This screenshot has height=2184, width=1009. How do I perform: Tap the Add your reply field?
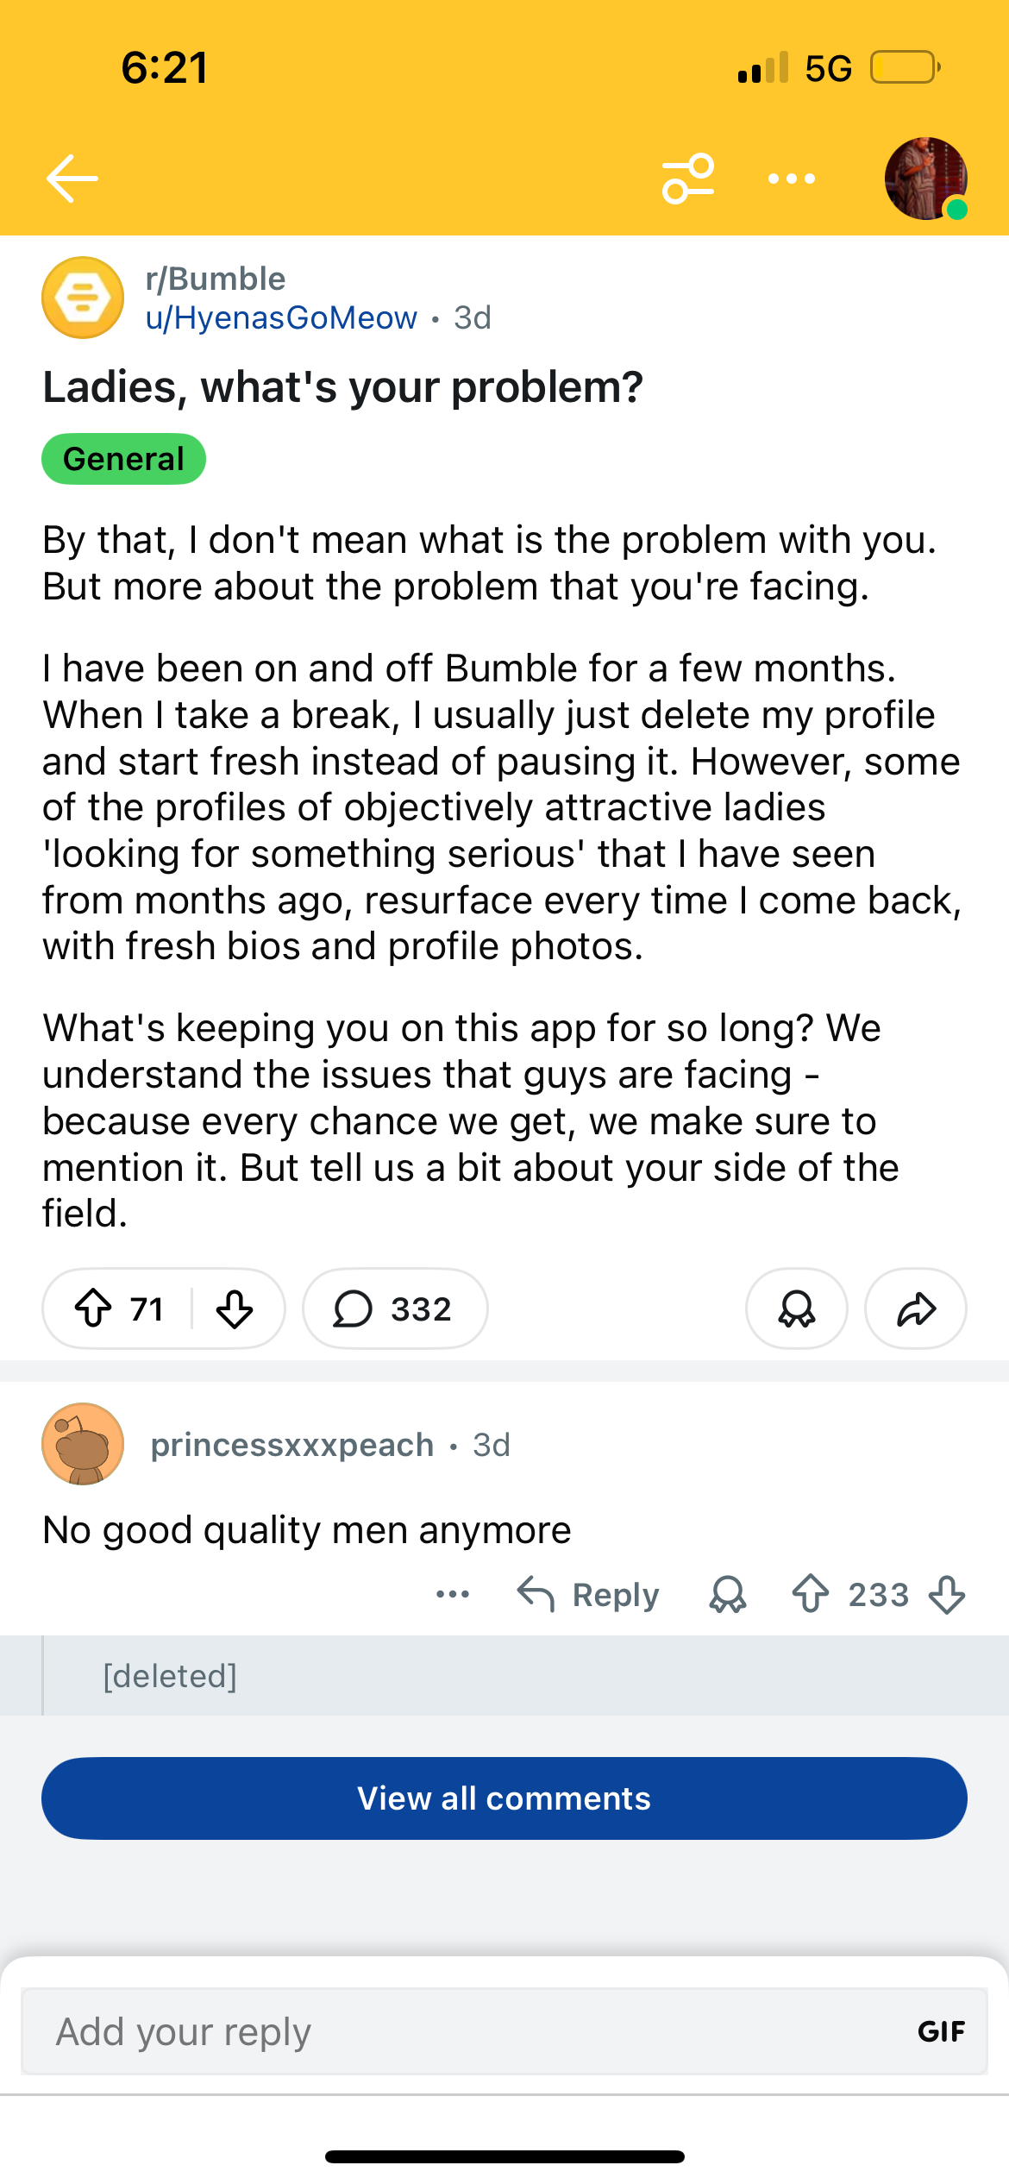pos(466,2031)
